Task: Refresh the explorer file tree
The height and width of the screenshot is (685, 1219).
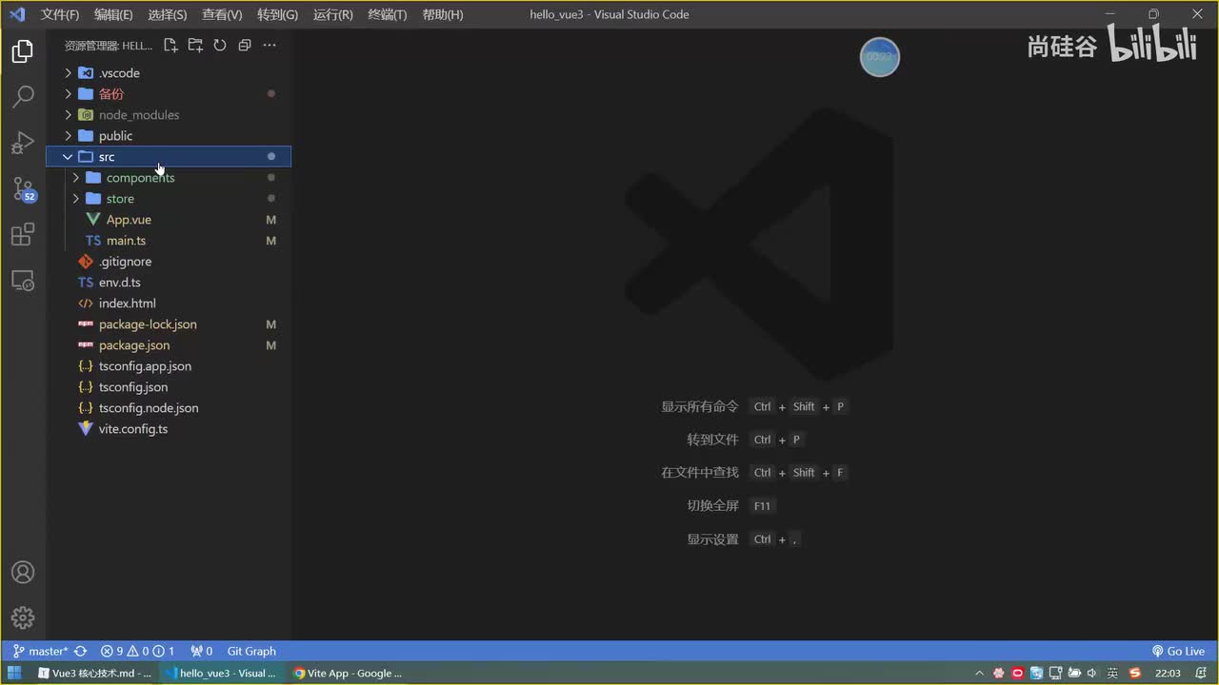Action: (220, 45)
